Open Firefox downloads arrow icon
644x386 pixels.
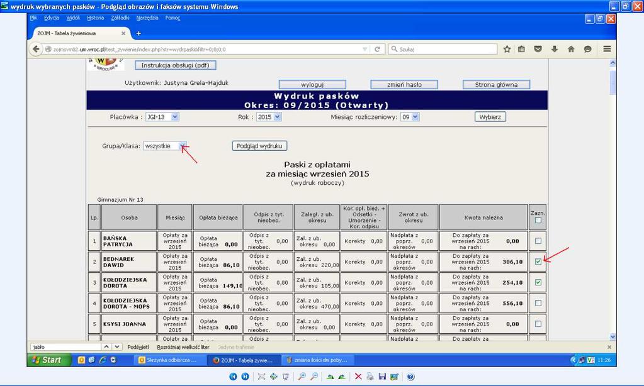click(x=555, y=49)
